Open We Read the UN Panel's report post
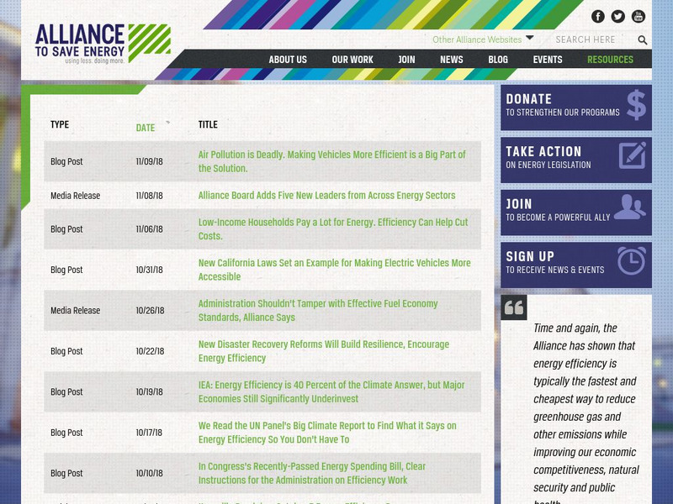This screenshot has height=504, width=673. click(327, 433)
